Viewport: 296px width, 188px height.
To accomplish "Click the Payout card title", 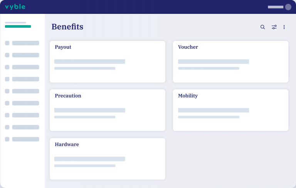I will coord(63,47).
